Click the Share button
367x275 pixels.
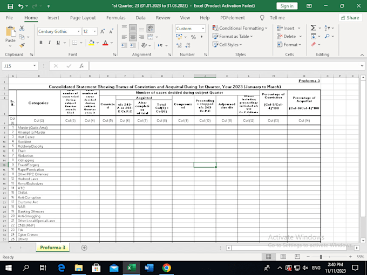click(x=350, y=18)
